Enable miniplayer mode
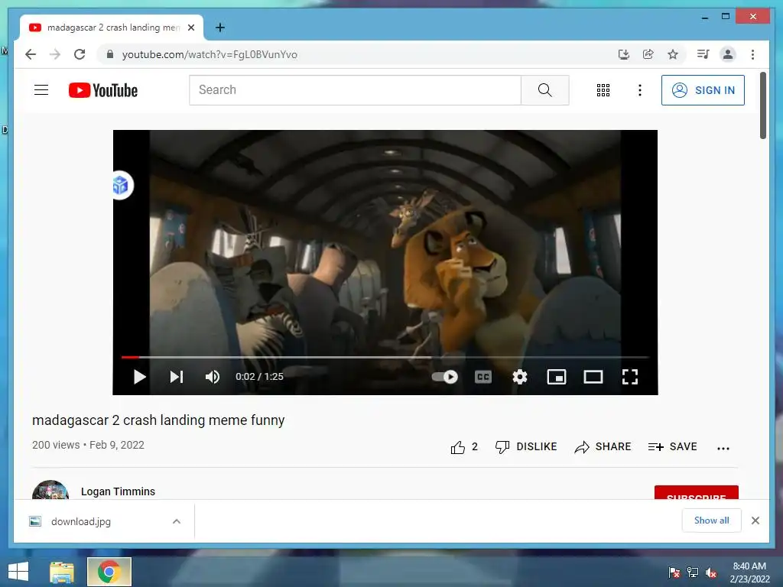Screen dimensions: 783x587 point(557,377)
